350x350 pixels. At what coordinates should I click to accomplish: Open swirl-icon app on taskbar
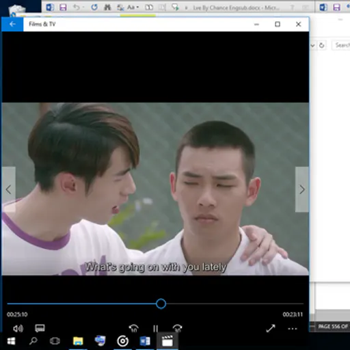pos(122,341)
